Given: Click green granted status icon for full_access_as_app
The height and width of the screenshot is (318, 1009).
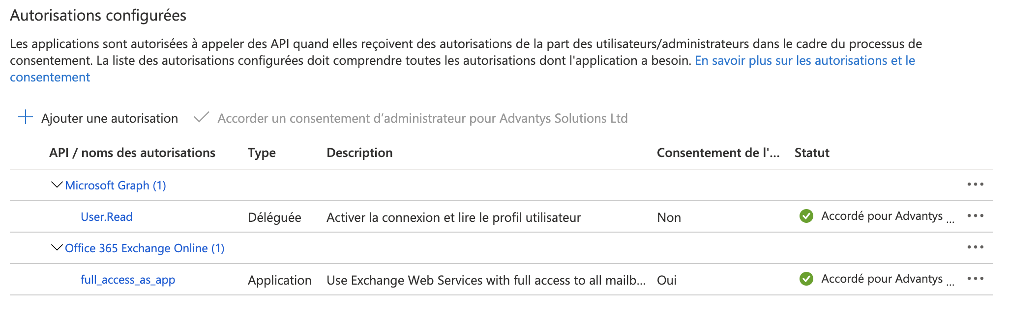Looking at the screenshot, I should pyautogui.click(x=806, y=279).
